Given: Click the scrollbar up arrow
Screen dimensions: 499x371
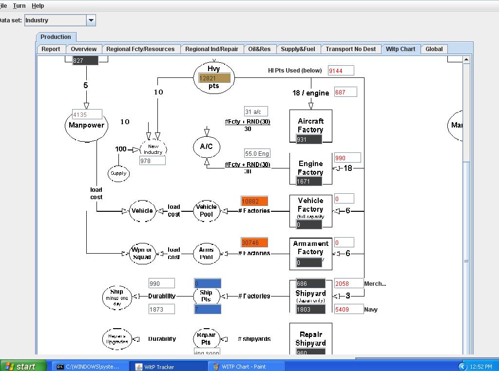Looking at the screenshot, I should click(x=466, y=59).
